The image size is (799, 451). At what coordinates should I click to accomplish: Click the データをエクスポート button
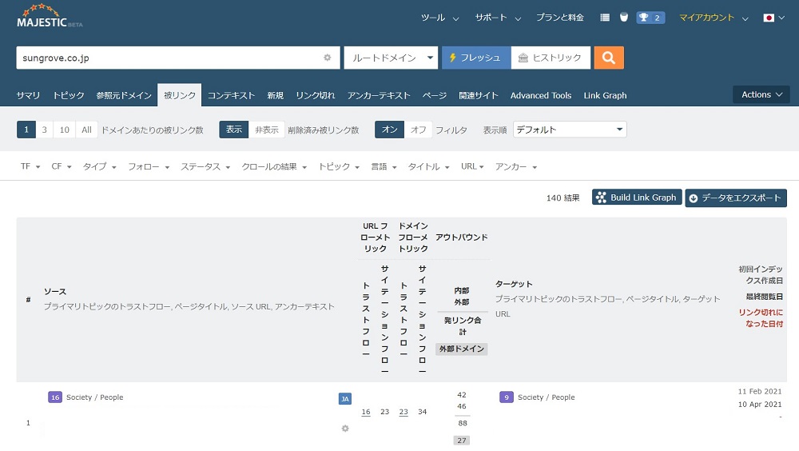pyautogui.click(x=735, y=198)
